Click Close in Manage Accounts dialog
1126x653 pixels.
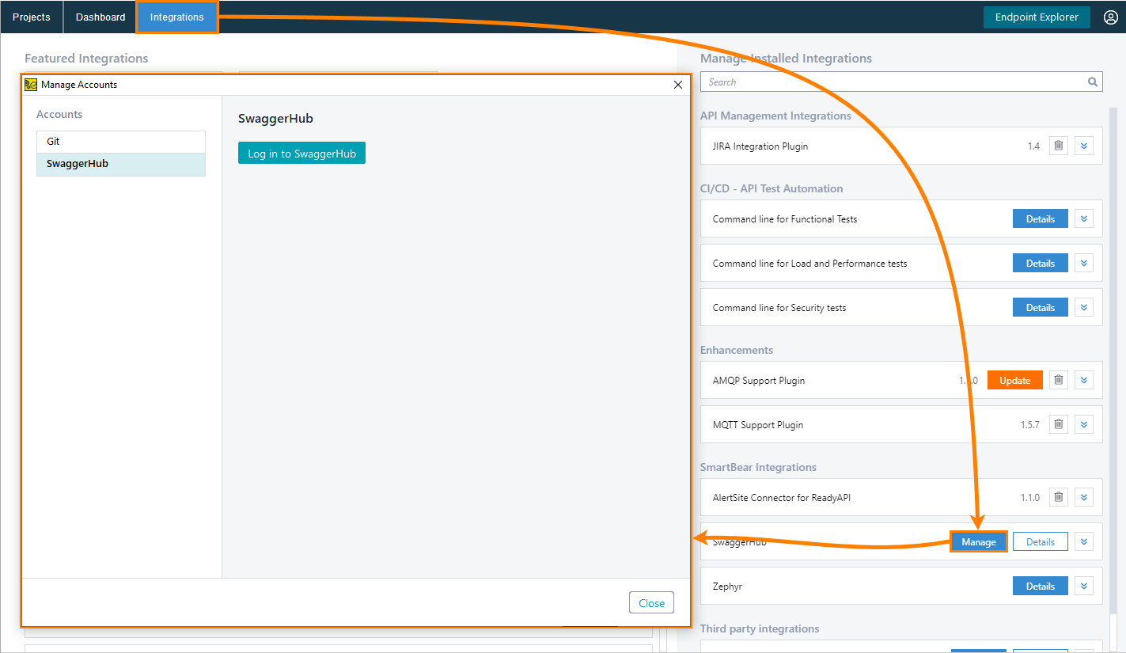click(651, 603)
